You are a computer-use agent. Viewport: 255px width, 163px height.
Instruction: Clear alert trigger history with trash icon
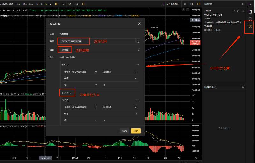[x=243, y=87]
